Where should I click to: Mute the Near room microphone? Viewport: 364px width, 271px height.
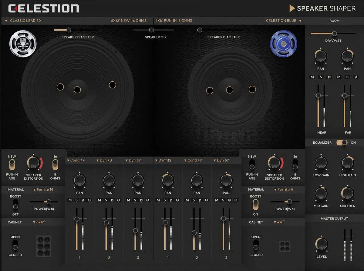coord(312,77)
